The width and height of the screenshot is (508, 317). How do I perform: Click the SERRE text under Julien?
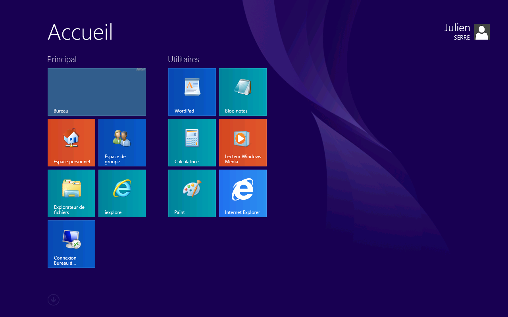point(462,38)
